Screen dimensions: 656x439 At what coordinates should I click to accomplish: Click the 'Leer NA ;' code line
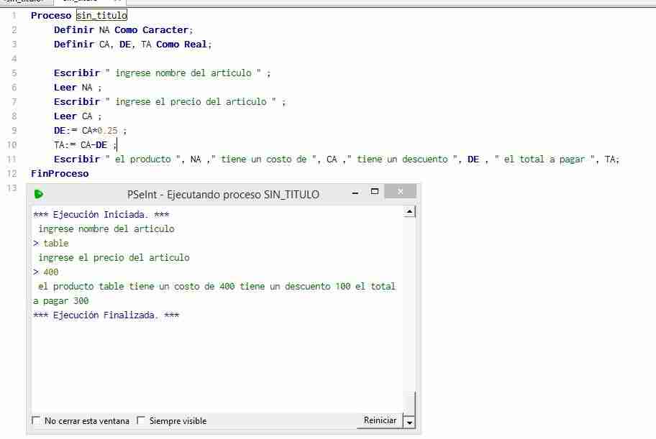click(x=78, y=88)
